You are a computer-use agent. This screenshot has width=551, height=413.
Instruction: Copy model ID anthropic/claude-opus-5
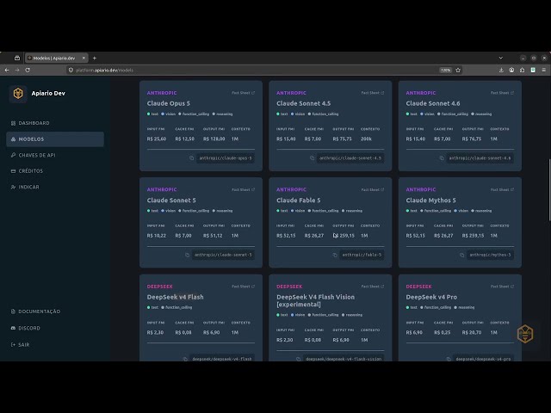(191, 158)
